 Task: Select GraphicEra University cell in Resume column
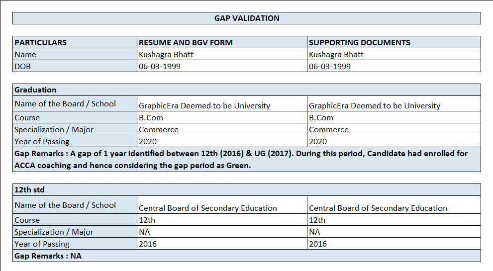pos(222,103)
